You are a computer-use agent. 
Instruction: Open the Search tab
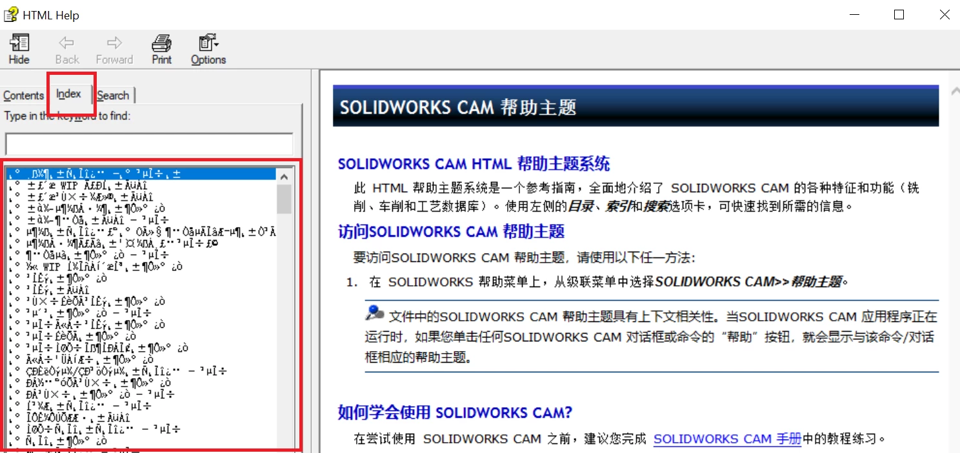click(x=113, y=96)
